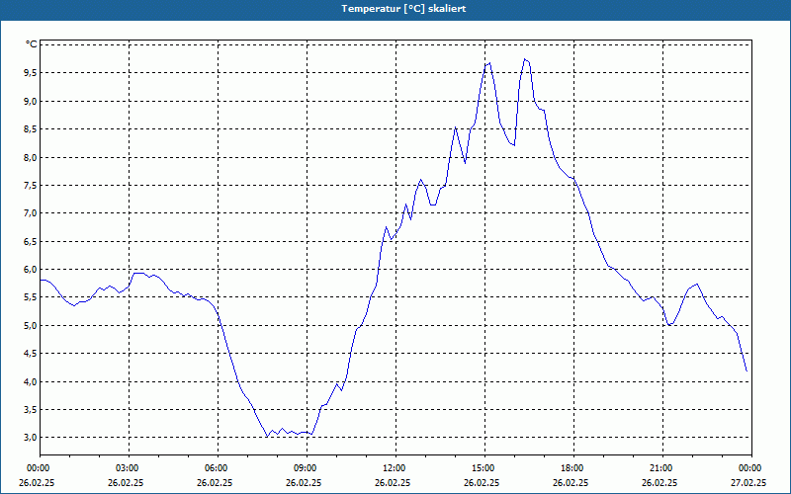
Task: Choose the 4,0 y-axis tick label
Action: click(x=30, y=381)
